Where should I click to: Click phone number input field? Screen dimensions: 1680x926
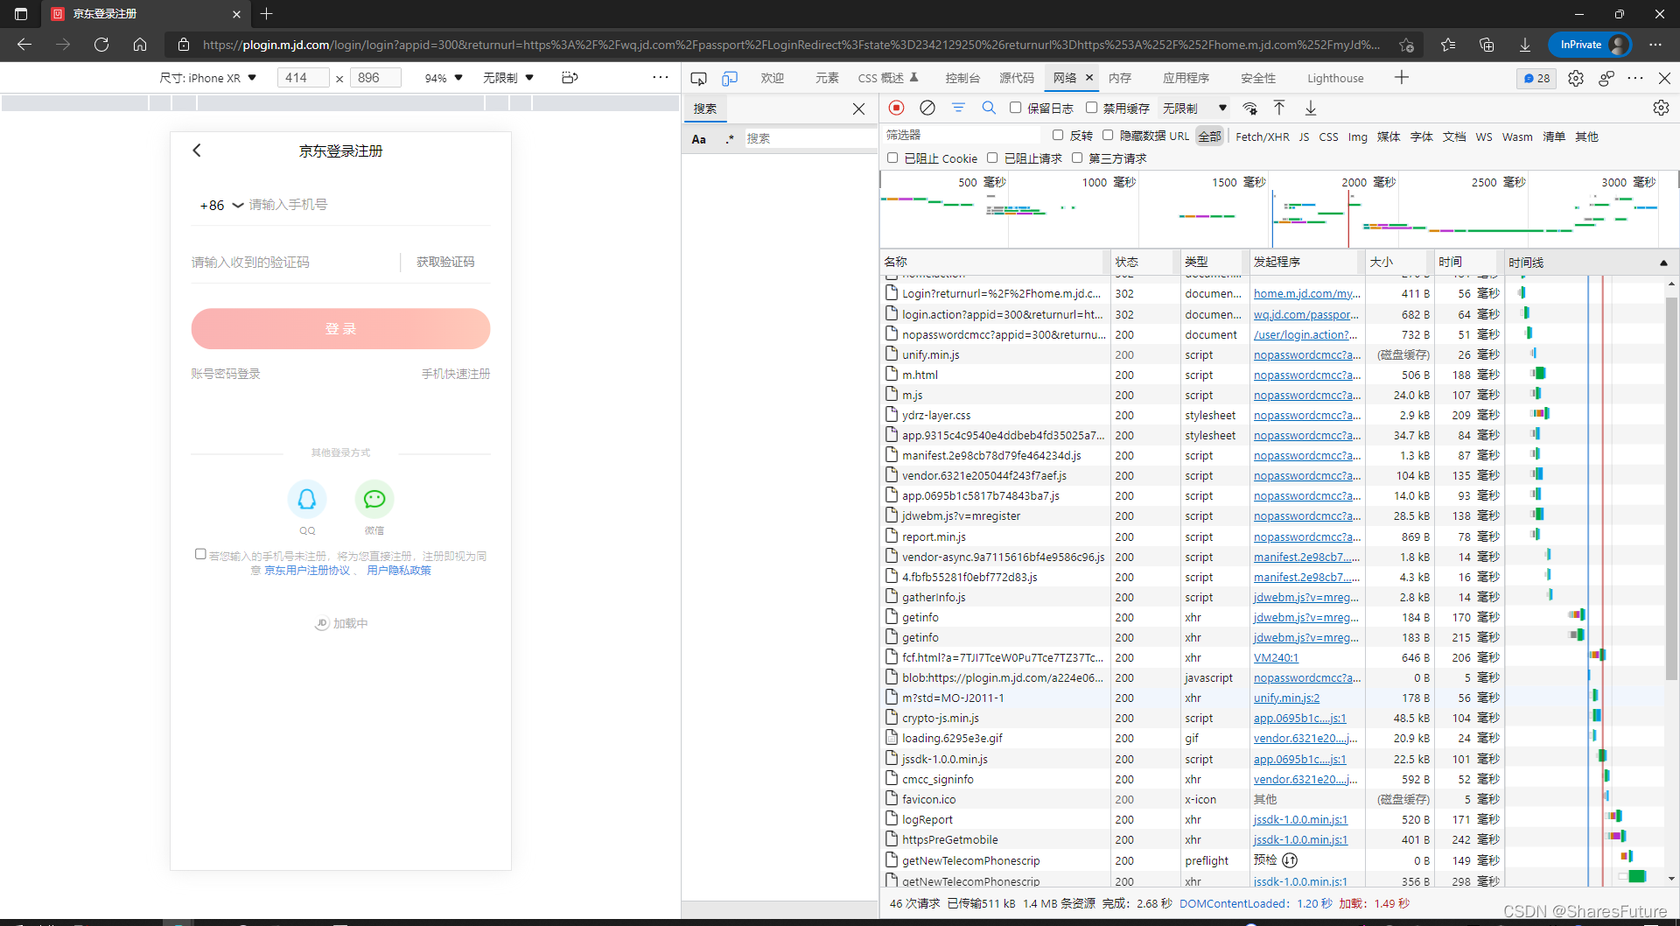[x=368, y=205]
